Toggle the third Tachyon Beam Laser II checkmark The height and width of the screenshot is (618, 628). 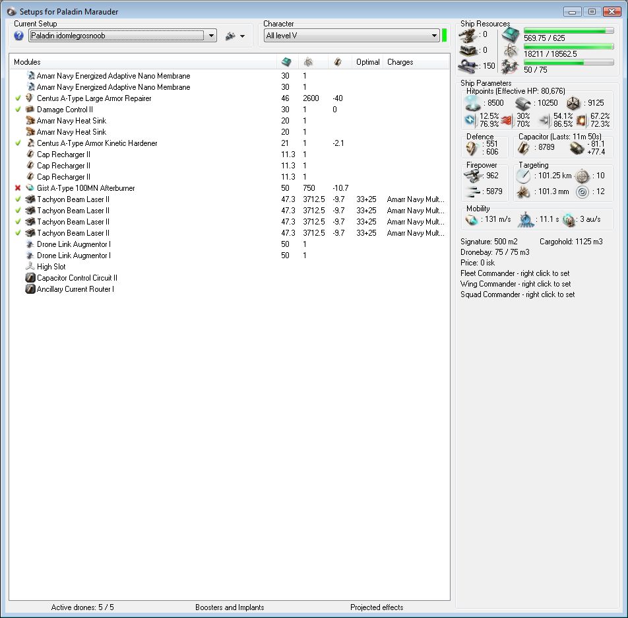[x=18, y=222]
